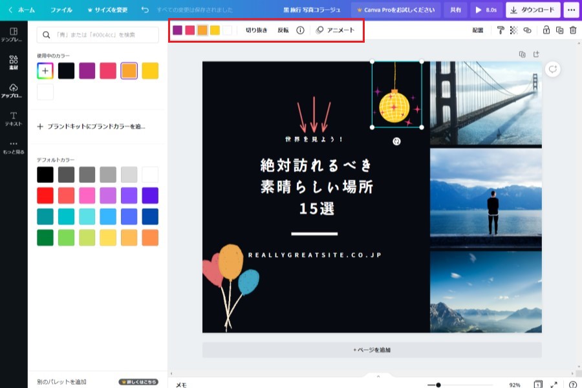The height and width of the screenshot is (388, 582).
Task: Click the ダウンロード button
Action: coord(533,10)
